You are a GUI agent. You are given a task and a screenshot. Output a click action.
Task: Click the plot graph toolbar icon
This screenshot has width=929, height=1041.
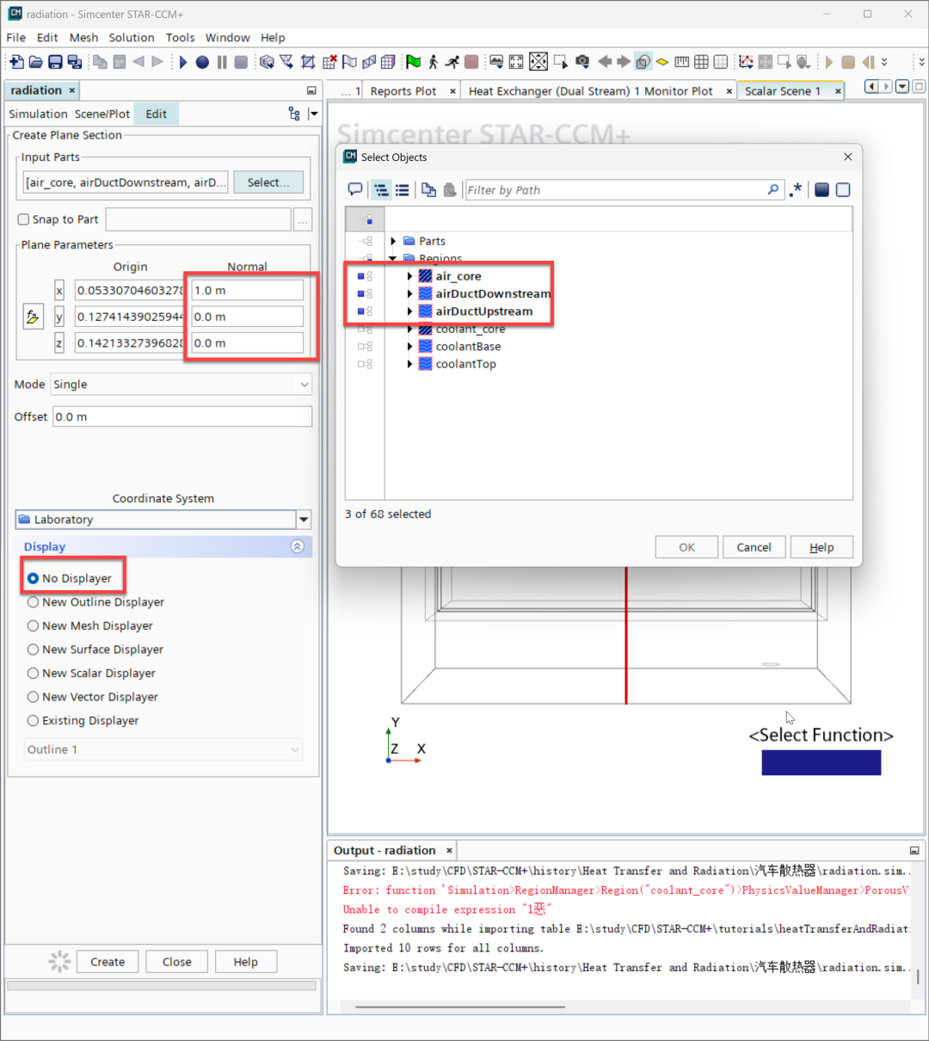coord(746,62)
